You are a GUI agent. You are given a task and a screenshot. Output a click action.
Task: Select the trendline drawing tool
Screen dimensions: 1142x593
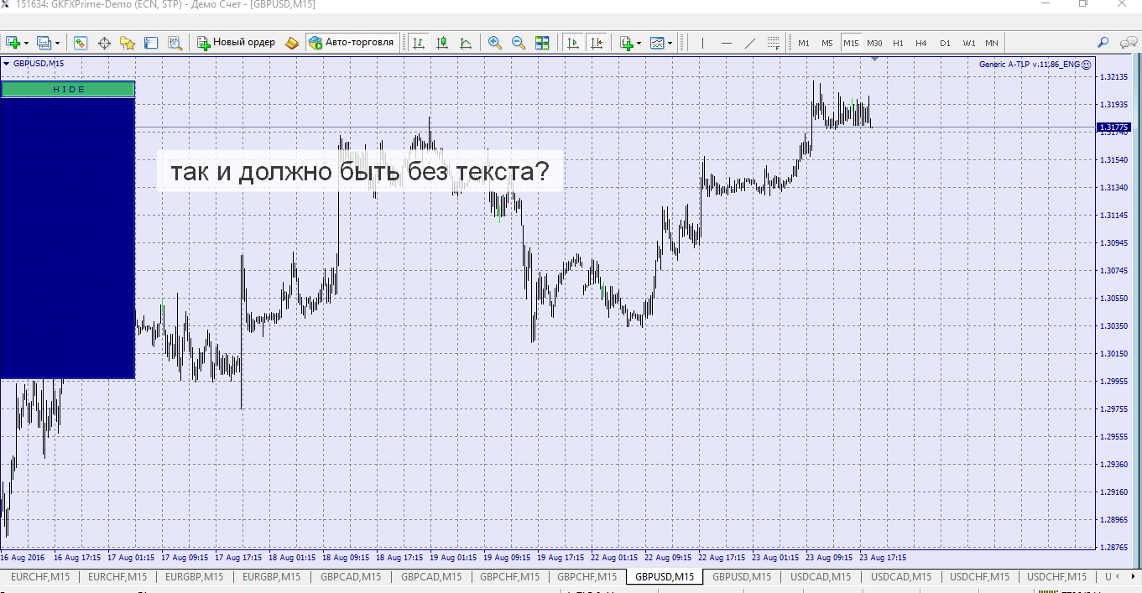pos(750,42)
